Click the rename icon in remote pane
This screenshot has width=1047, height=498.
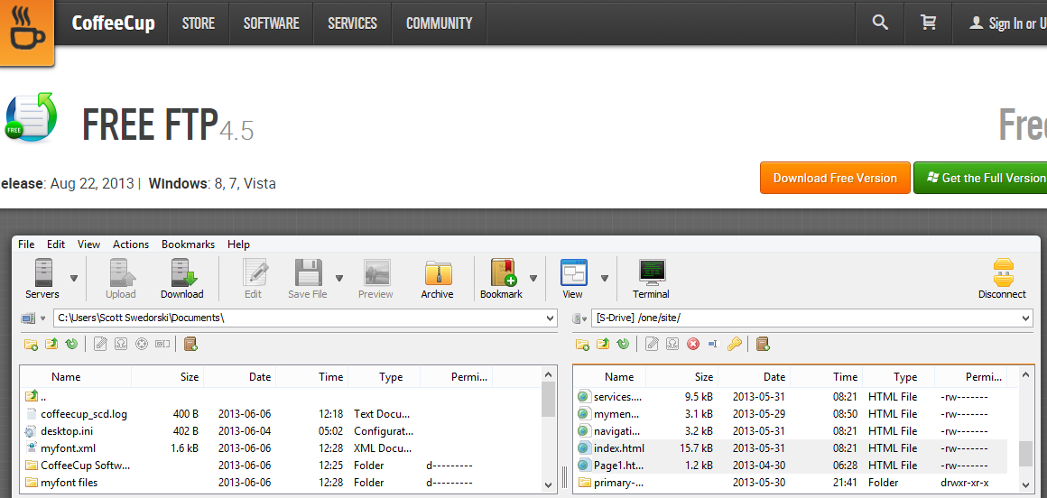[x=712, y=344]
